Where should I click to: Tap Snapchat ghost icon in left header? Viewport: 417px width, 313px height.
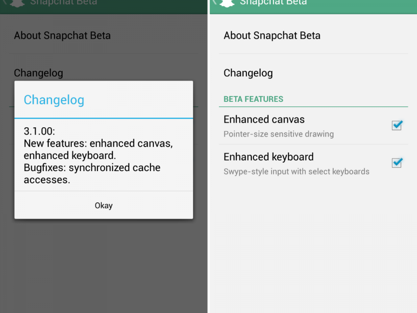(17, 3)
